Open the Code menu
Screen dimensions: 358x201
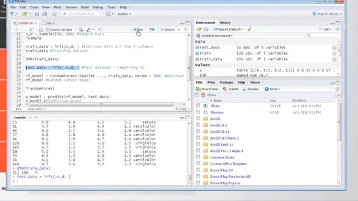(34, 7)
